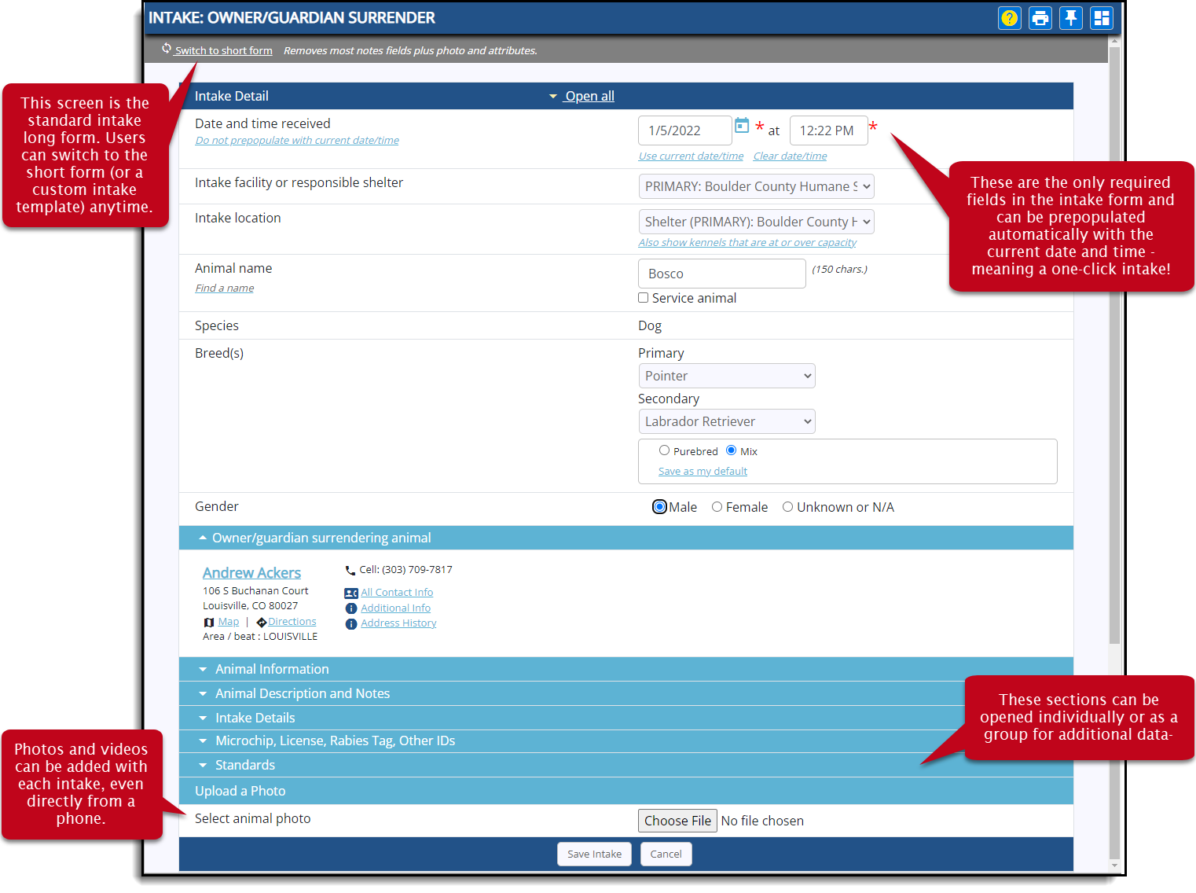
Task: Click the vertical scrollbar of the form
Action: [x=1114, y=346]
